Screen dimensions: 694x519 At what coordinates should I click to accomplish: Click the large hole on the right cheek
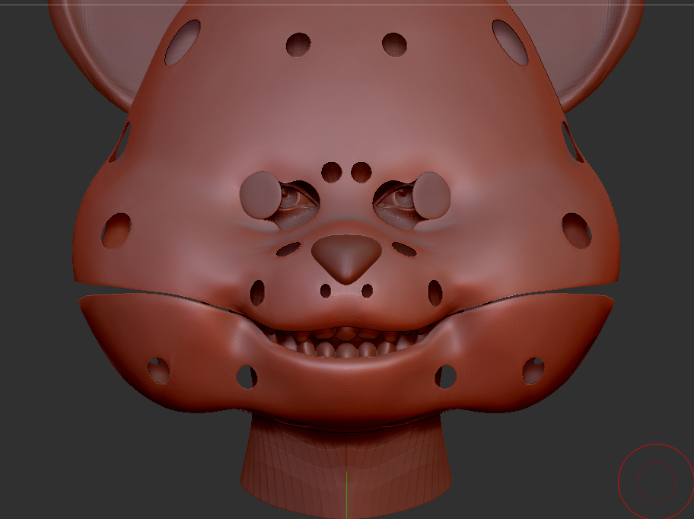point(576,230)
